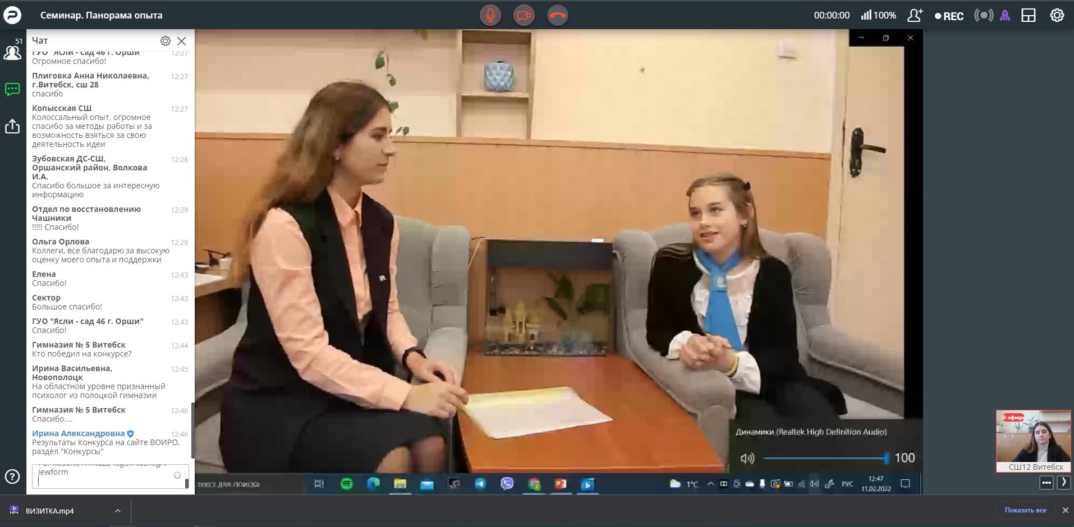This screenshot has width=1074, height=527.
Task: Mute the speaker icon in volume popup
Action: click(747, 458)
